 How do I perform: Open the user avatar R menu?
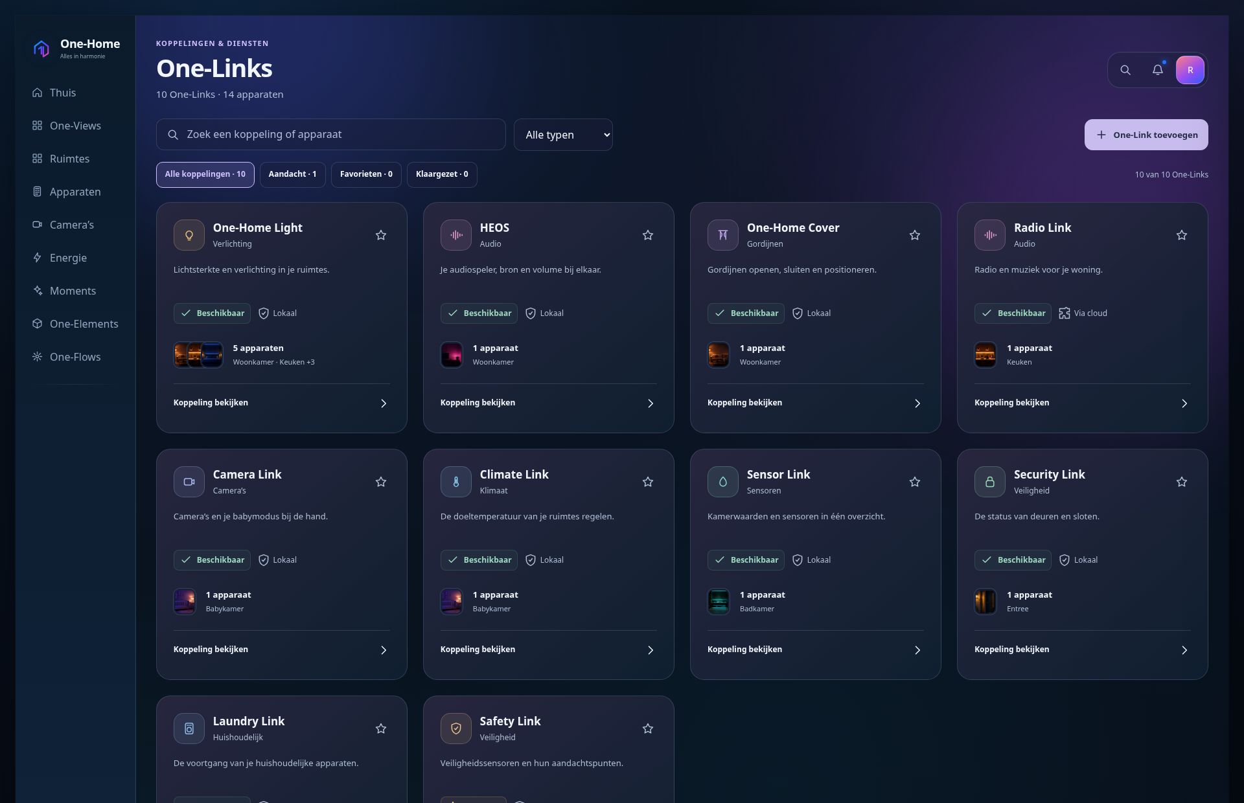click(x=1190, y=70)
